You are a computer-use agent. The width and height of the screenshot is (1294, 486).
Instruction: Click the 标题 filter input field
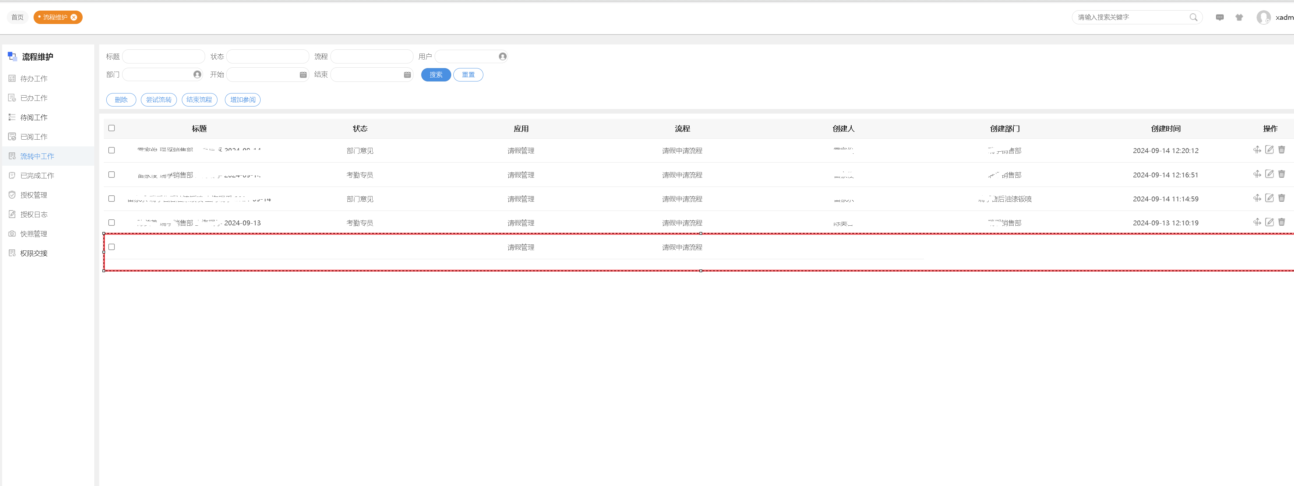163,57
